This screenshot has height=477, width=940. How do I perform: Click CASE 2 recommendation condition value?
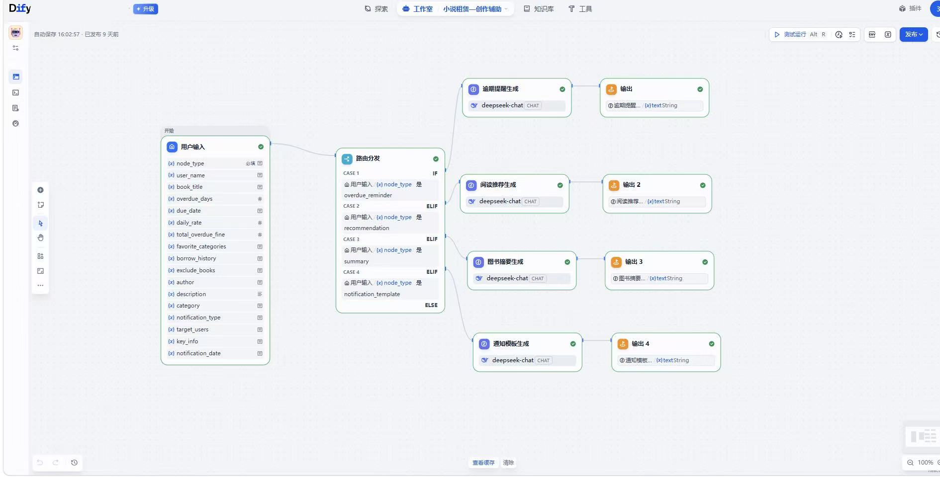point(367,228)
